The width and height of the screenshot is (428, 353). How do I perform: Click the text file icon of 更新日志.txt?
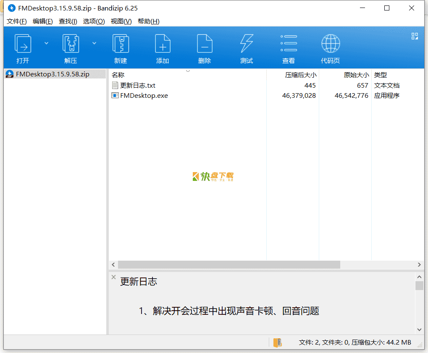click(115, 85)
